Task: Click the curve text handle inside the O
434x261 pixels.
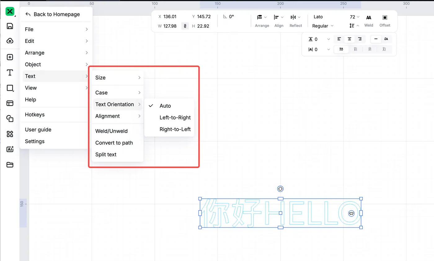Action: pos(351,213)
